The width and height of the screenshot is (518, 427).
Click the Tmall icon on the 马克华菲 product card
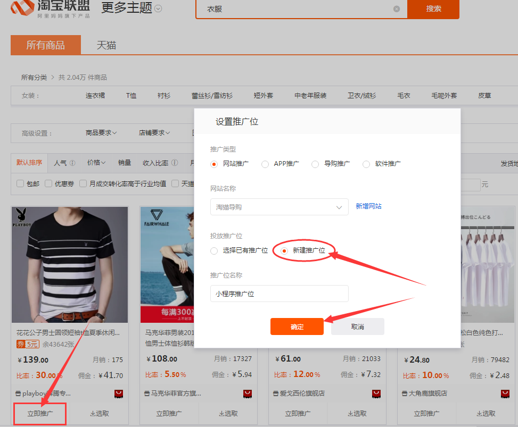[x=248, y=394]
